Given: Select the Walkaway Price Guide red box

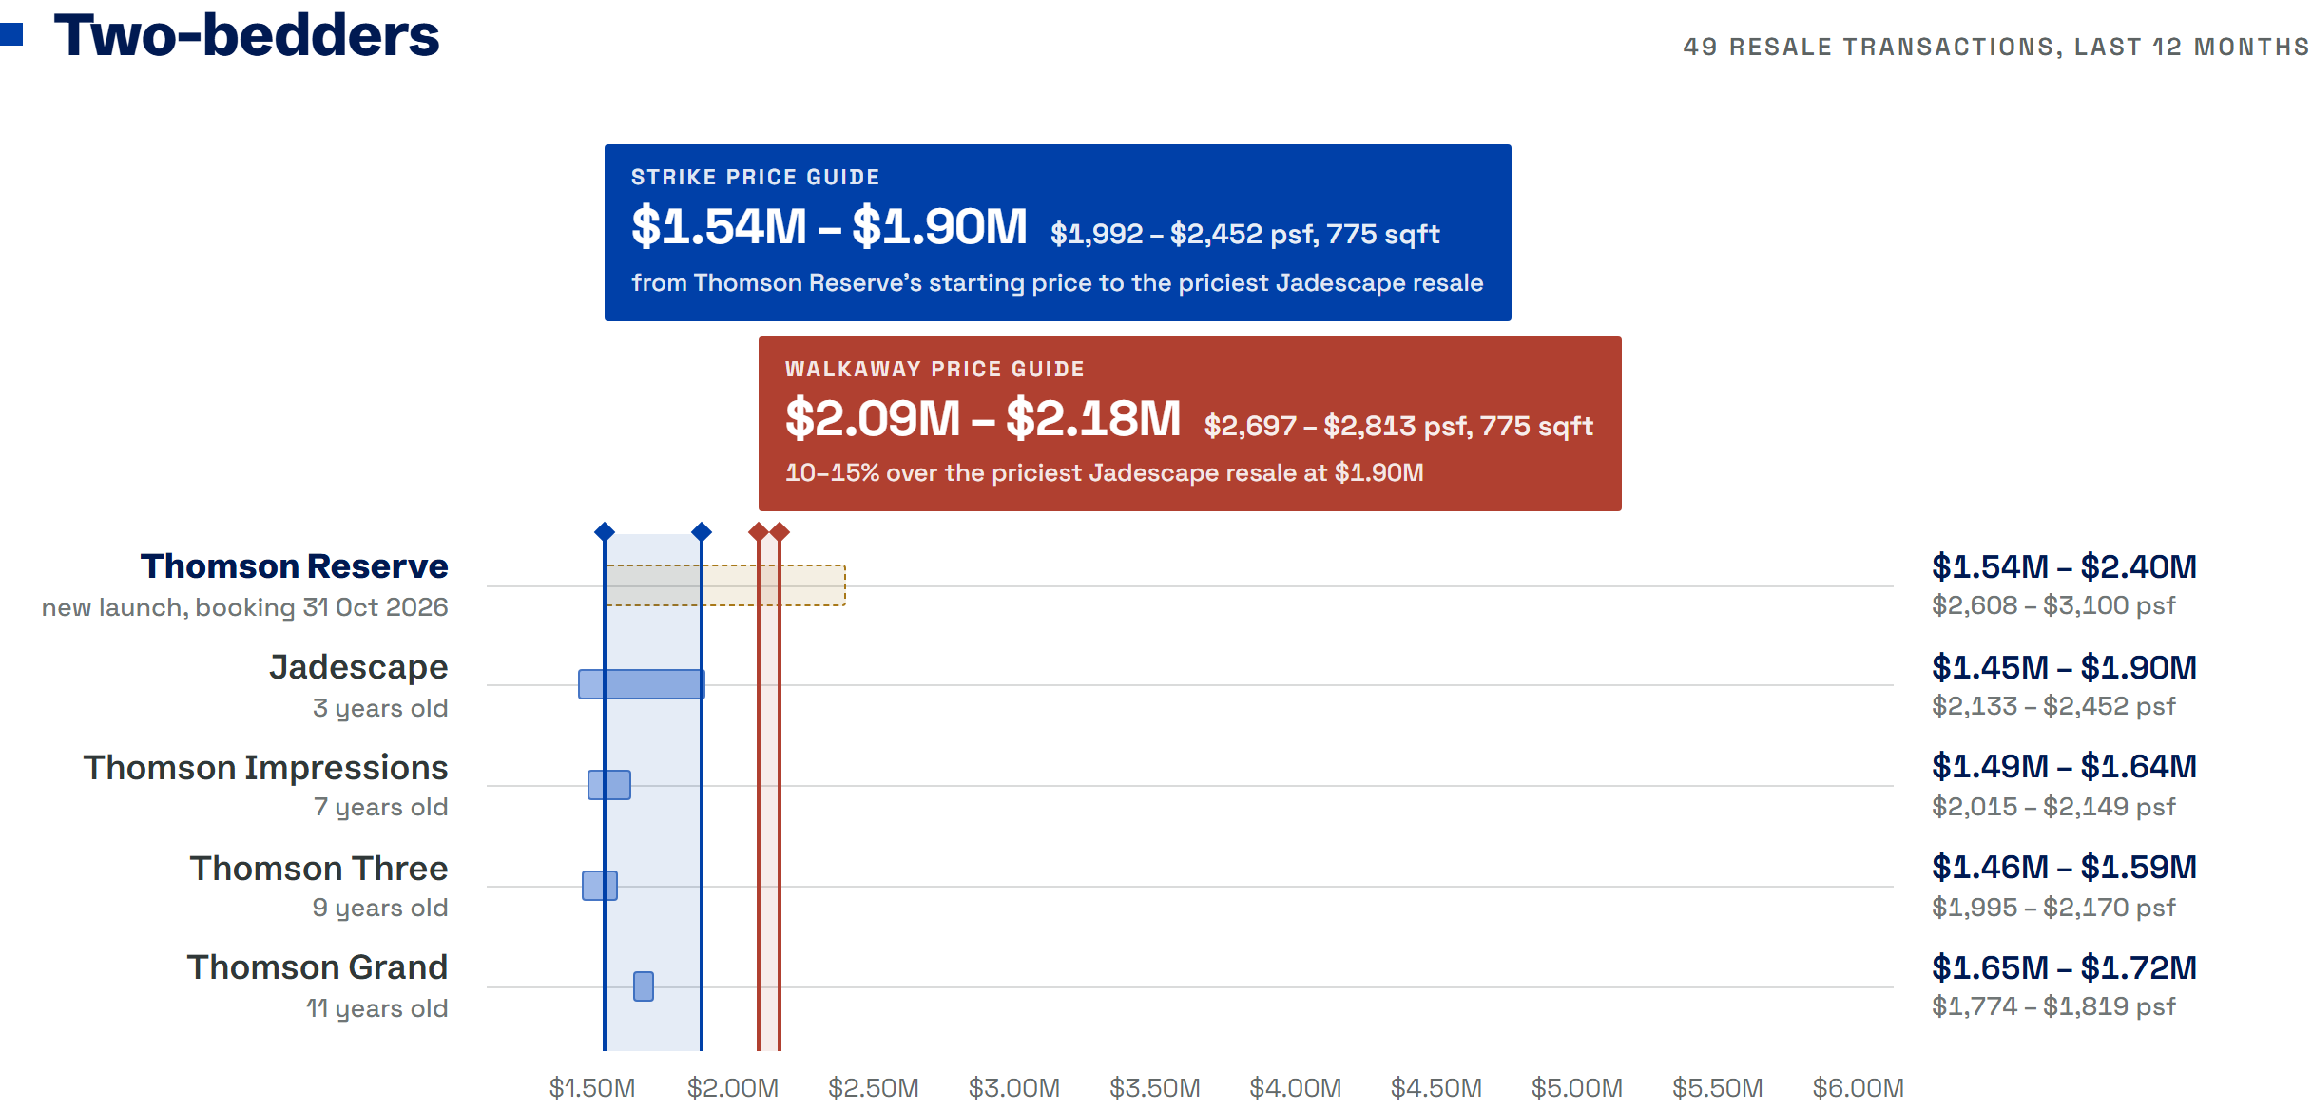Looking at the screenshot, I should (1189, 424).
